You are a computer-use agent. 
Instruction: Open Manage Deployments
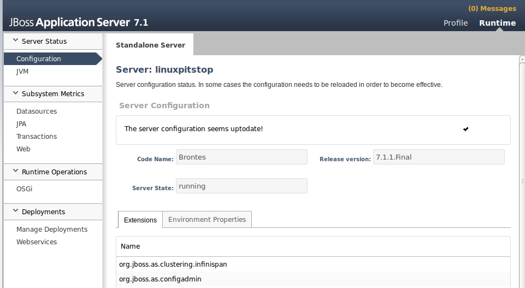52,230
